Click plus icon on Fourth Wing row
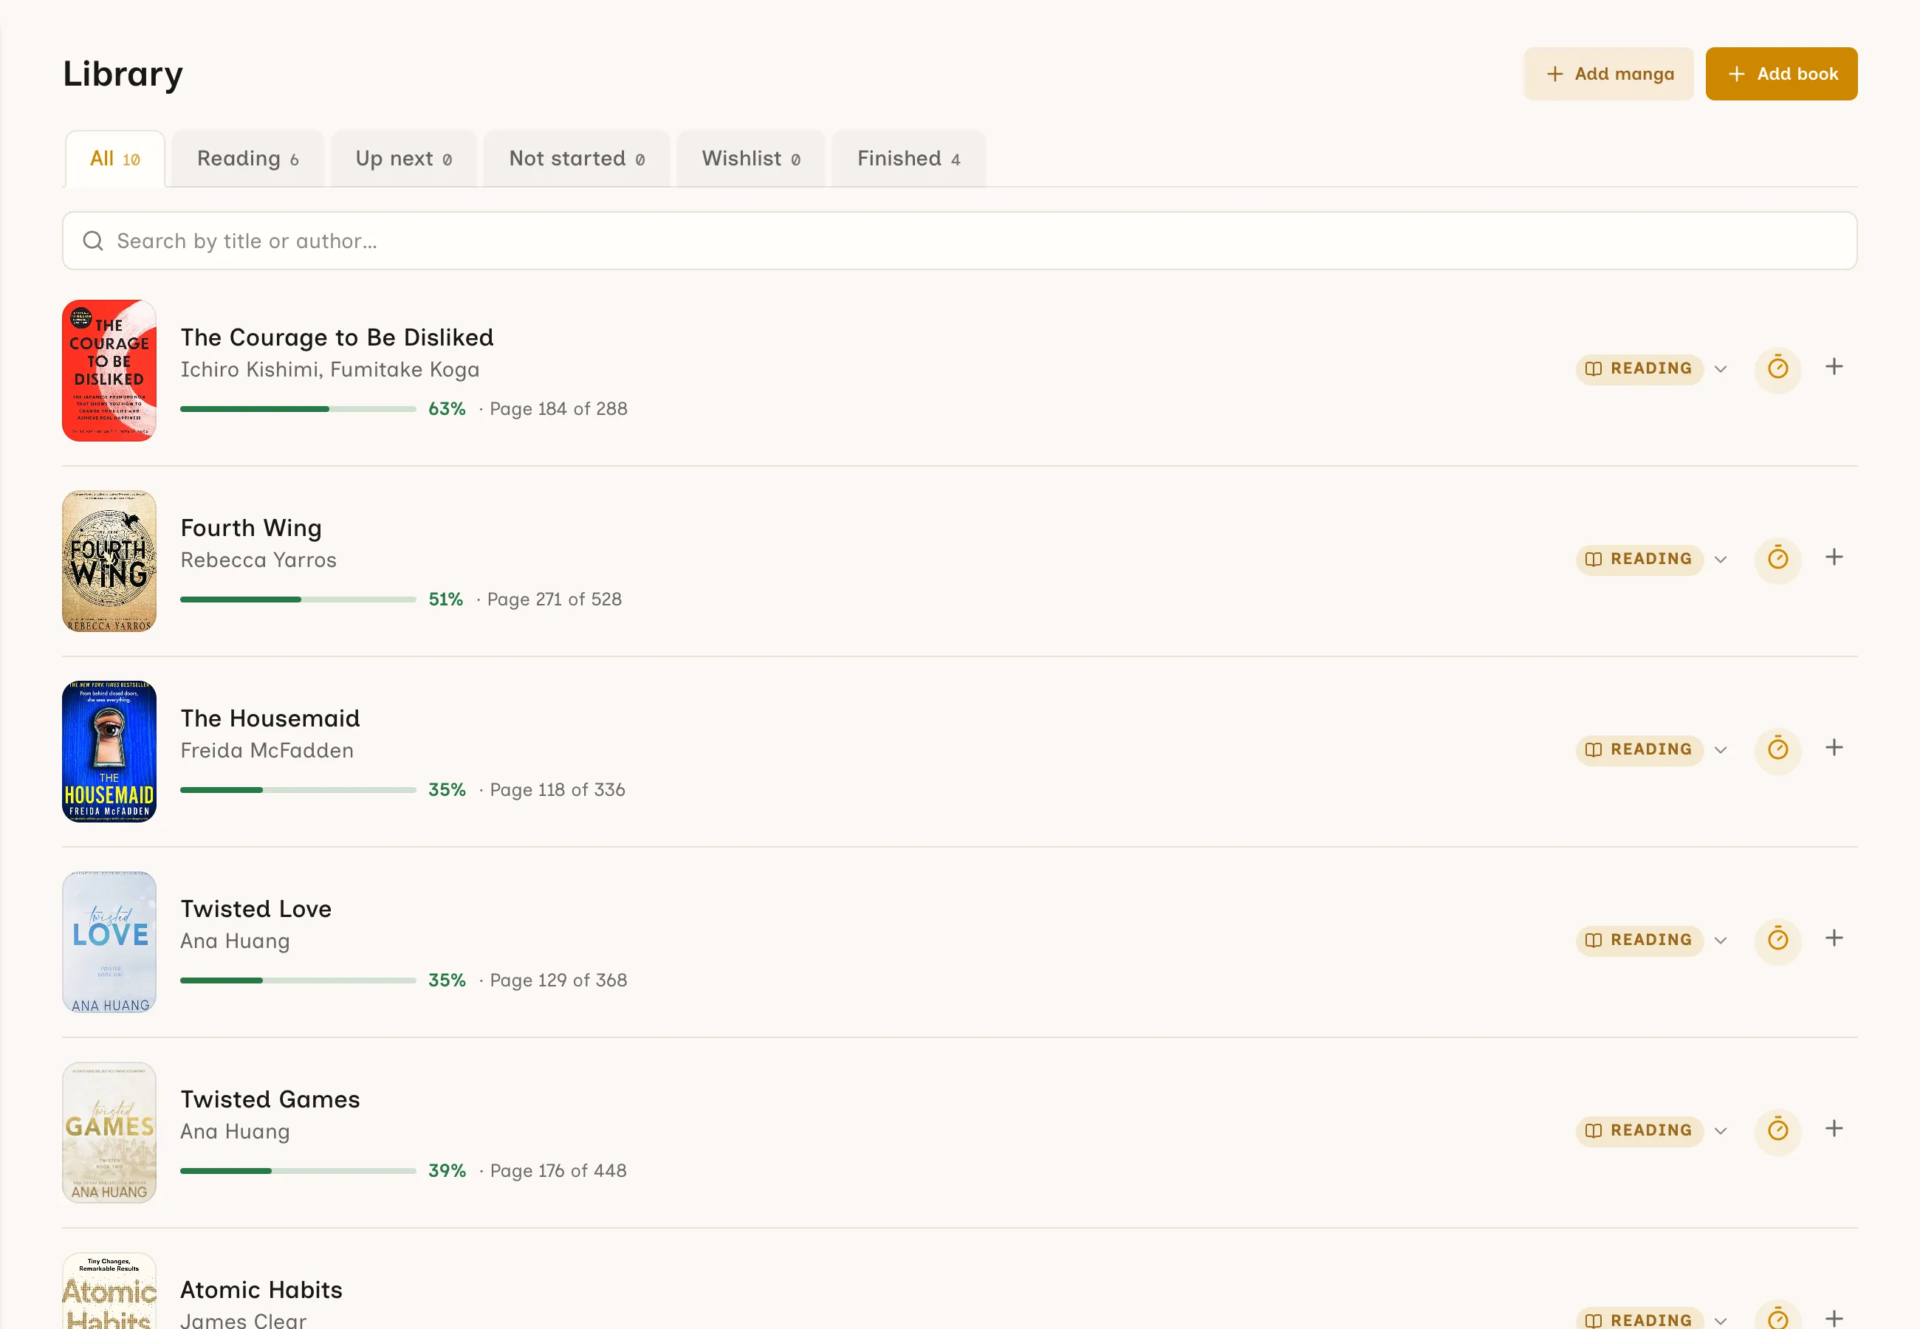 pyautogui.click(x=1834, y=558)
